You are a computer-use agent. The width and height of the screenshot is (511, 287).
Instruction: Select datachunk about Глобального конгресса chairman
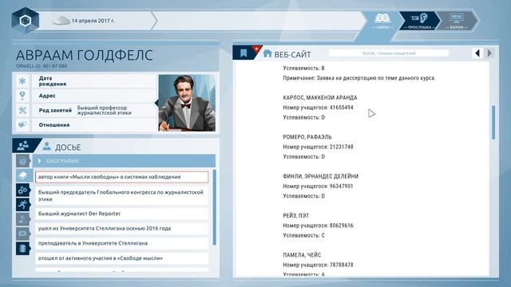[x=121, y=195]
